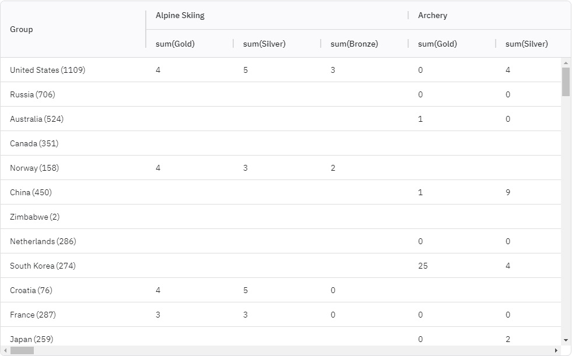
Task: Click France Alpine Skiing gold value 3
Action: pyautogui.click(x=158, y=315)
